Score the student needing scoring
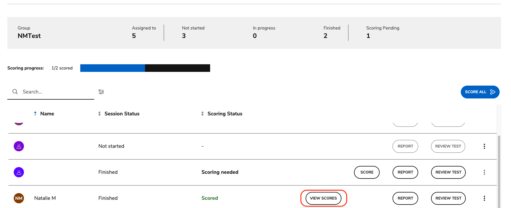This screenshot has height=208, width=511. (367, 172)
